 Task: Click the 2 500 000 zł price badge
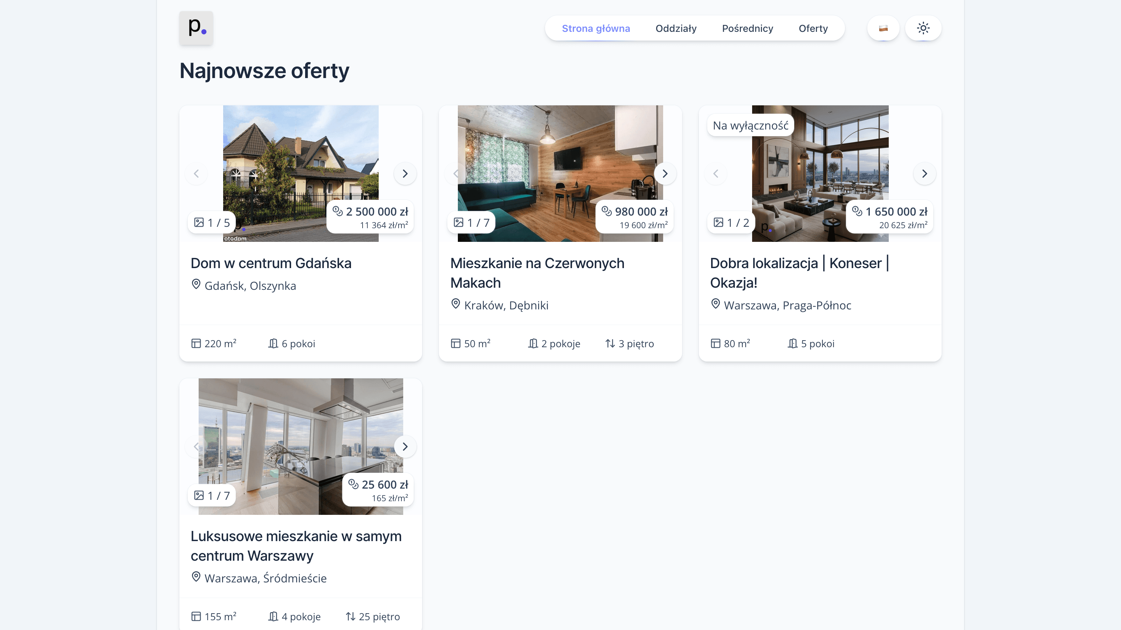click(370, 217)
